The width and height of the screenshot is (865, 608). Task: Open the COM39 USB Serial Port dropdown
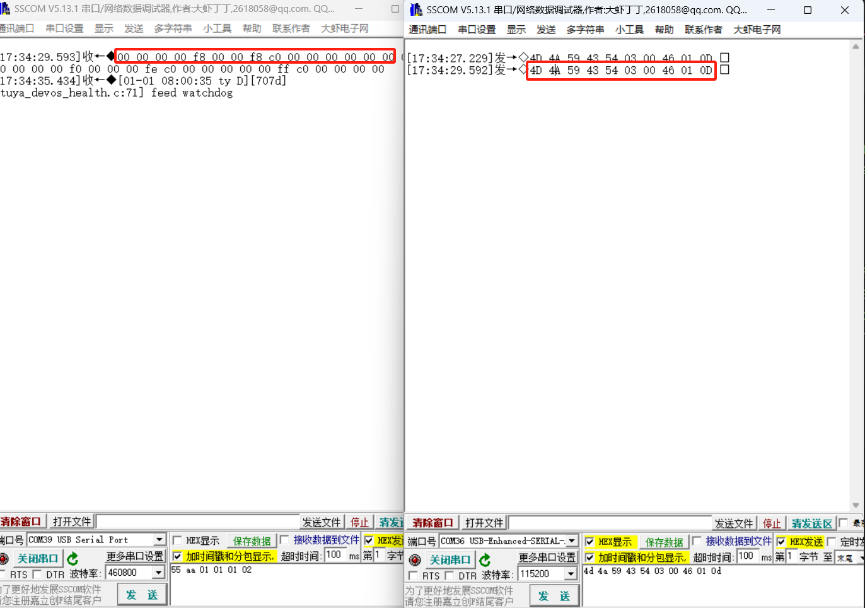160,540
